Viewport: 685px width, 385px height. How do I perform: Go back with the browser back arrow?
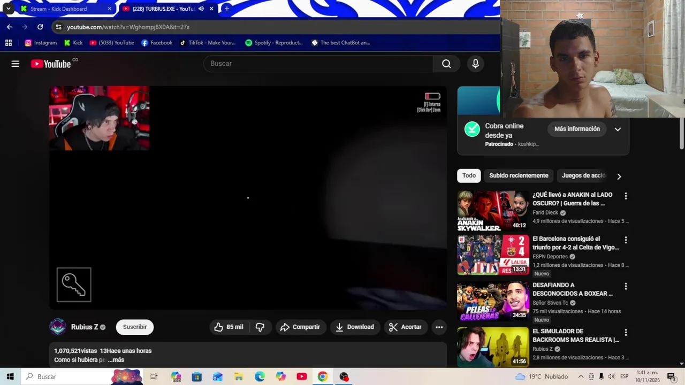[9, 27]
